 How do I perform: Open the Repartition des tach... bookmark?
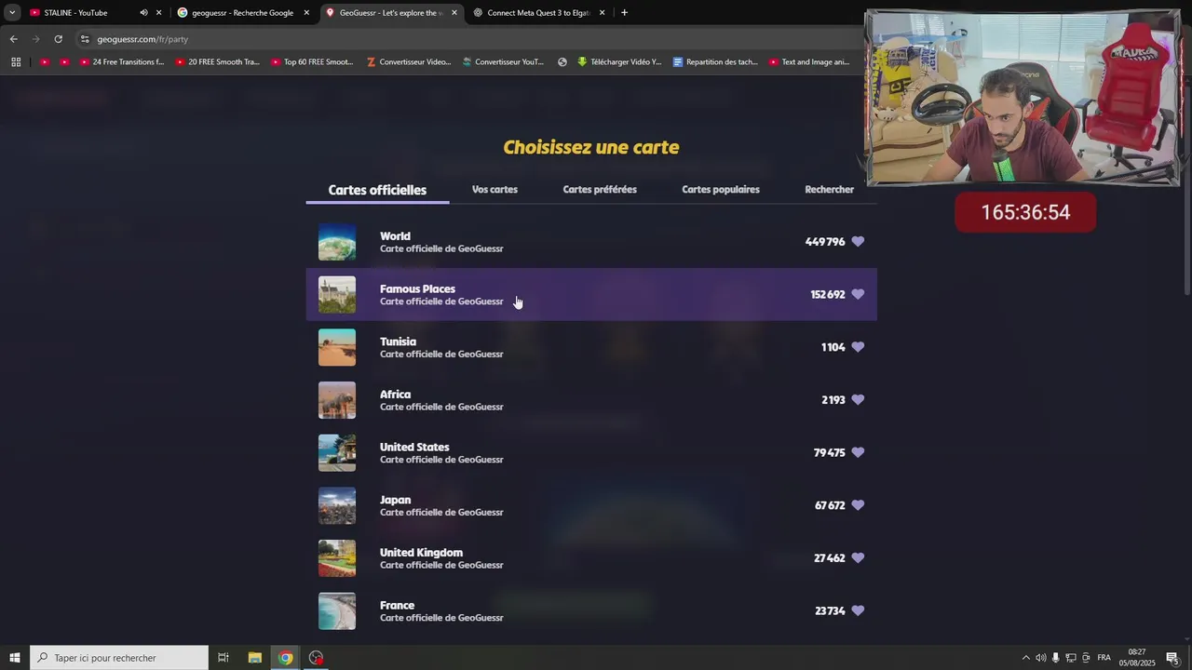(x=715, y=62)
